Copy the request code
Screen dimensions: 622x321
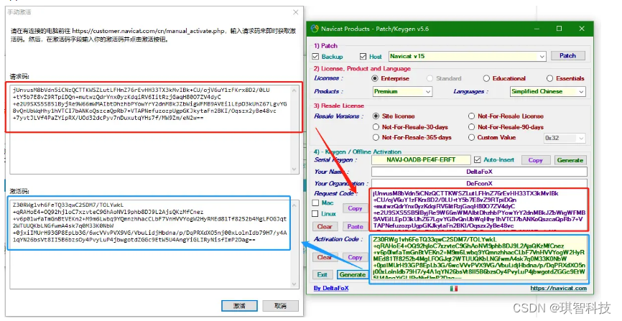[355, 208]
